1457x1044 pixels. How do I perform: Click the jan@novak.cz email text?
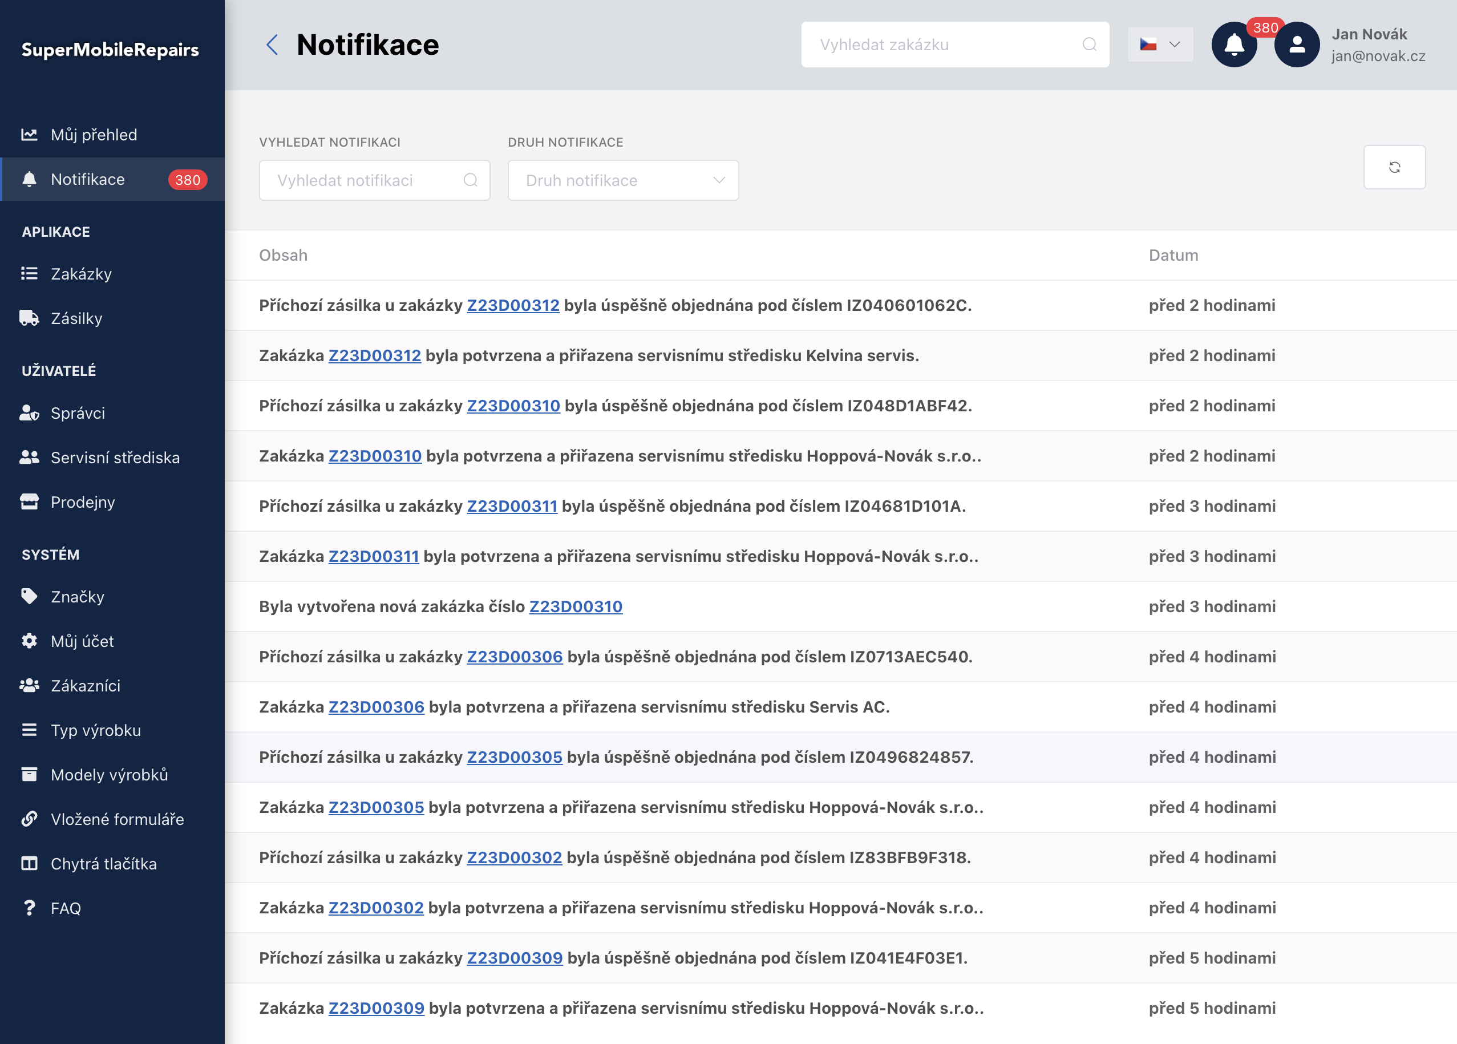1378,56
